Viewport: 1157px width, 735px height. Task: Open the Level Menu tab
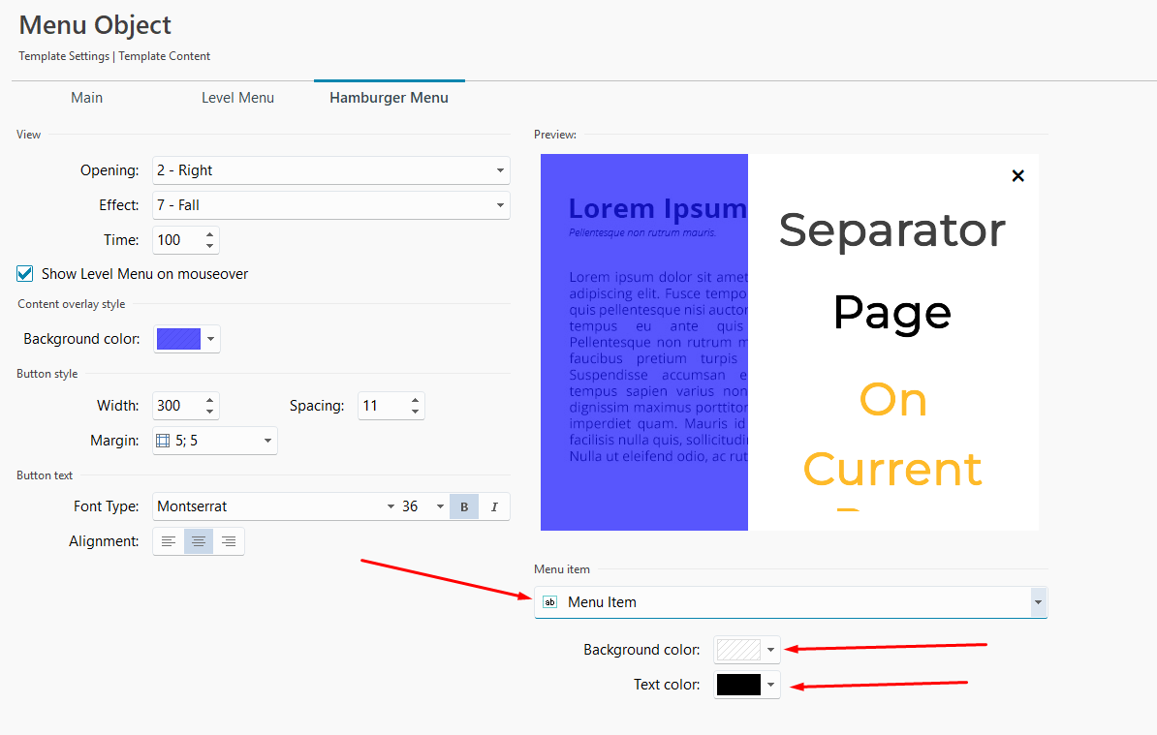pyautogui.click(x=237, y=98)
